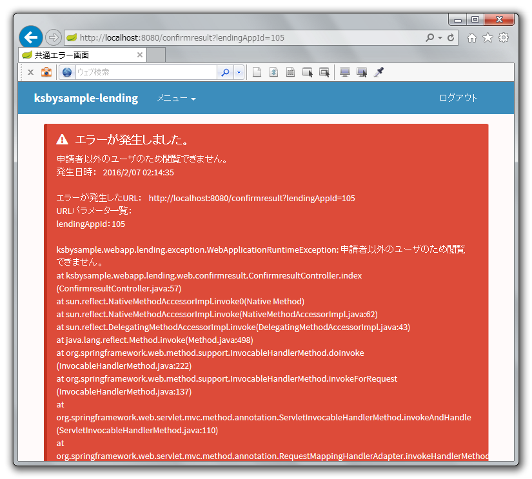The width and height of the screenshot is (532, 479).
Task: Click the URLパラメータ一覧 label
Action: [94, 211]
